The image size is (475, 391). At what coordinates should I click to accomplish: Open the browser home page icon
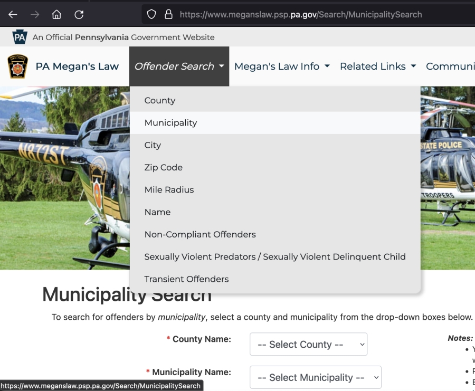(56, 14)
